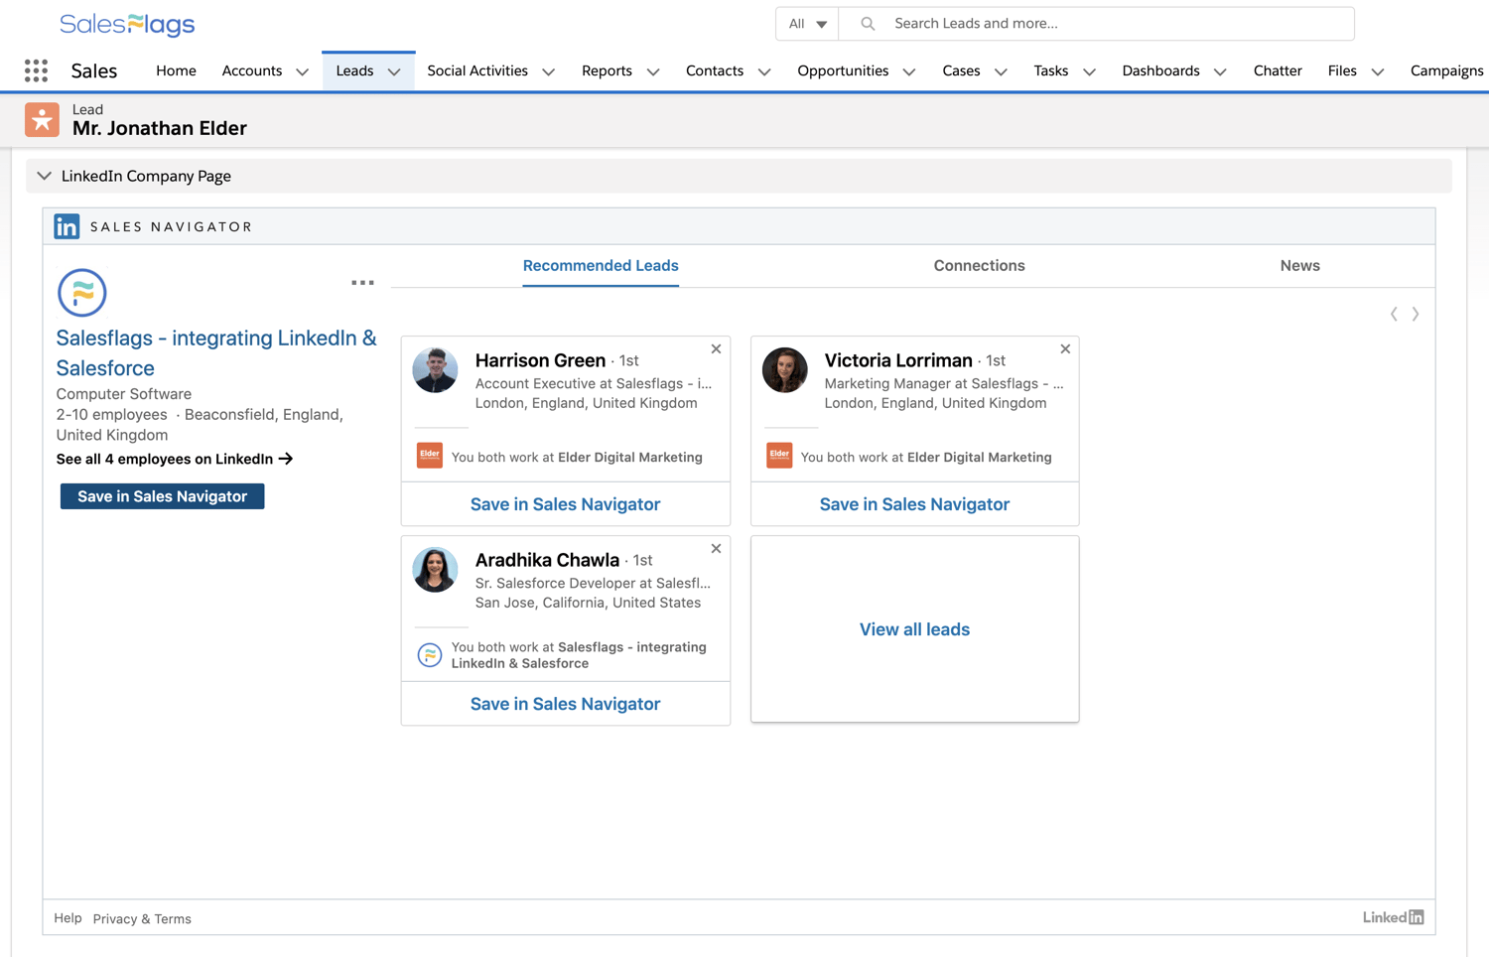Screen dimensions: 1489x957
Task: Click See all 4 employees on LinkedIn
Action: (174, 459)
